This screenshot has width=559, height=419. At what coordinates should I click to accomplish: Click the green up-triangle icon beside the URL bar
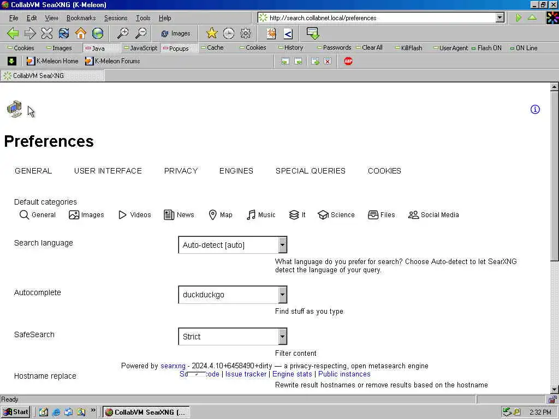[x=532, y=17]
